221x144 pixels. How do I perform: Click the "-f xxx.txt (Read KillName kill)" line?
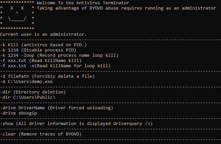coord(41,61)
